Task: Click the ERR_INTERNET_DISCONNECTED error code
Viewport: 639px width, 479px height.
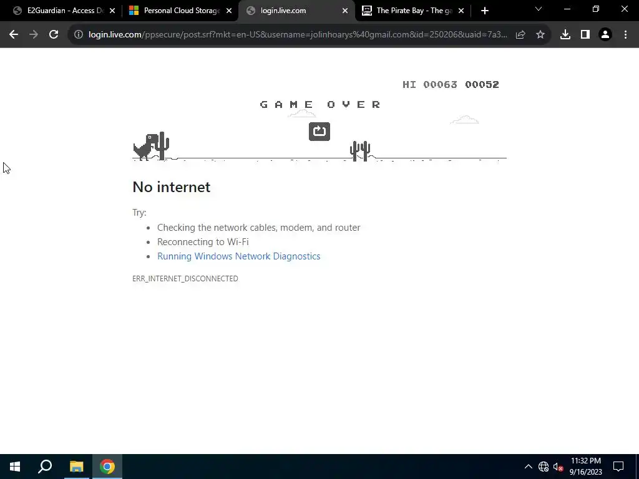Action: (185, 279)
